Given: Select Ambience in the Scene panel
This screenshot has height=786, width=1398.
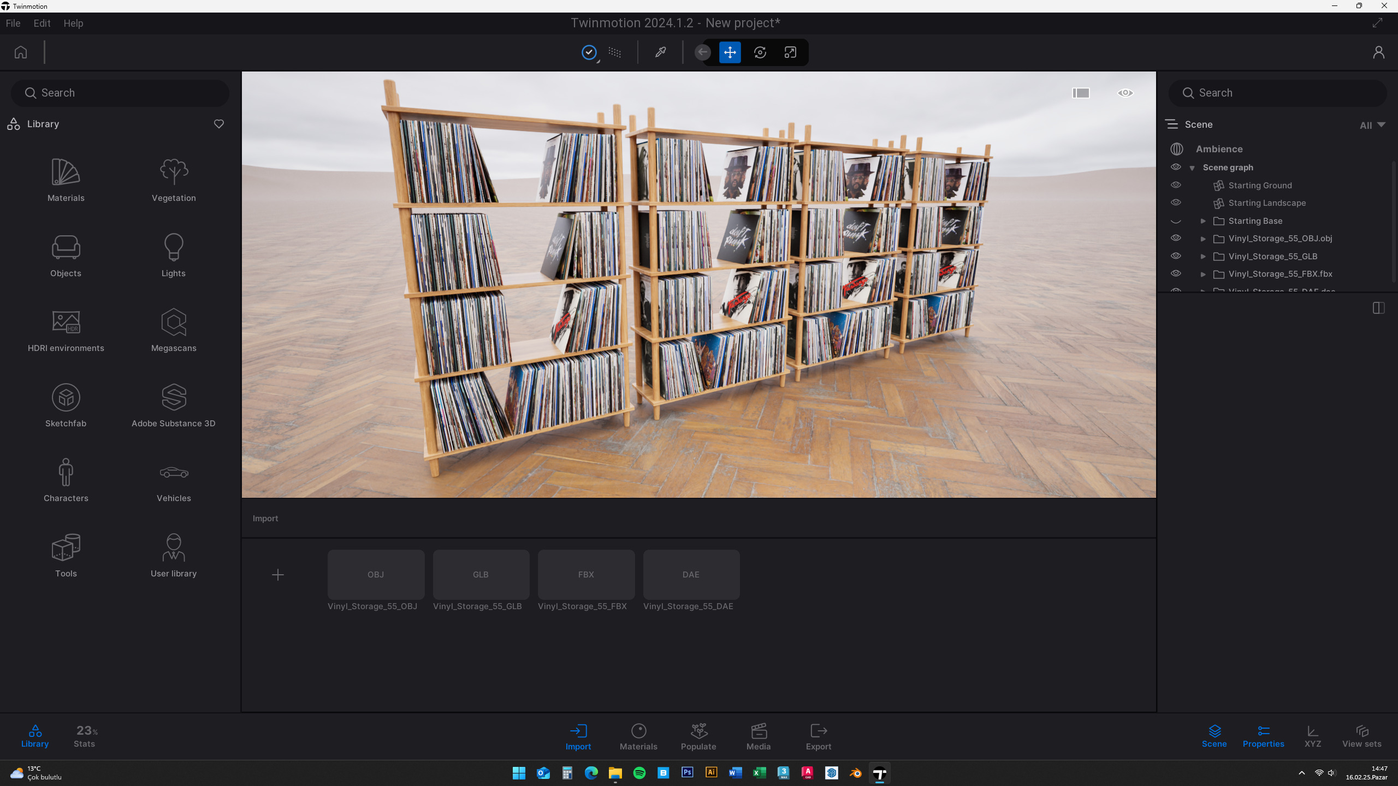Looking at the screenshot, I should click(x=1219, y=149).
